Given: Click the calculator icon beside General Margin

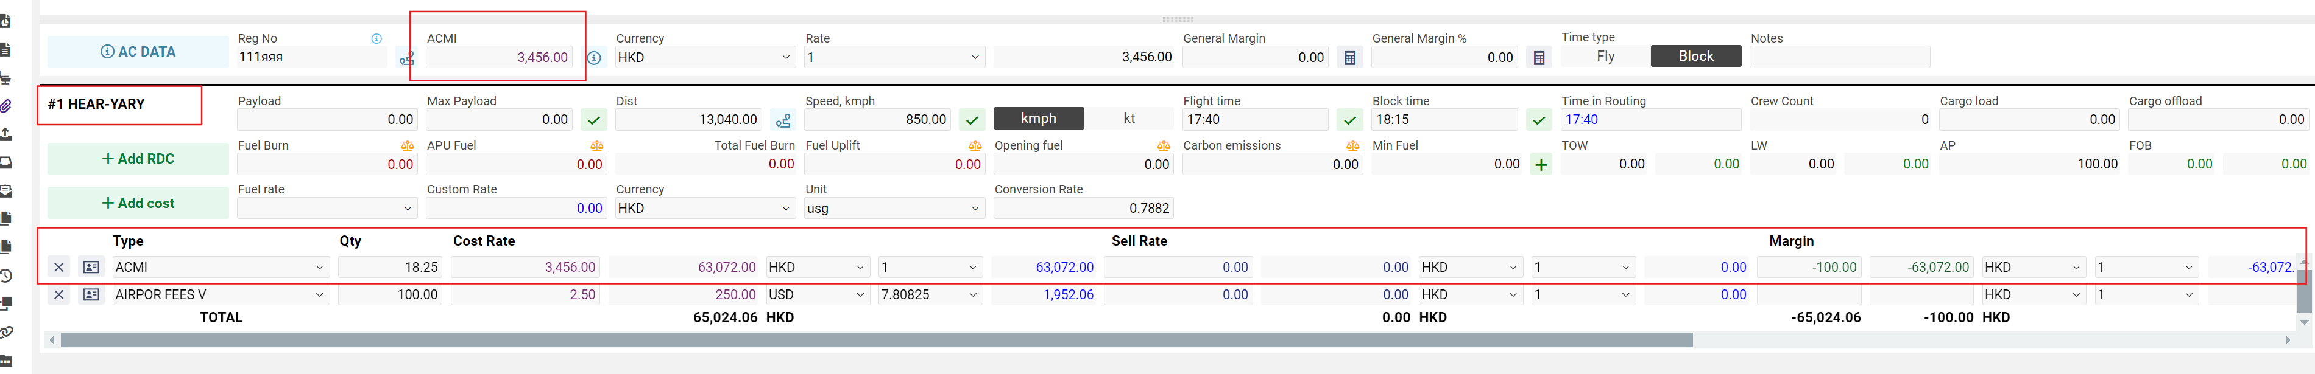Looking at the screenshot, I should click(x=1349, y=58).
